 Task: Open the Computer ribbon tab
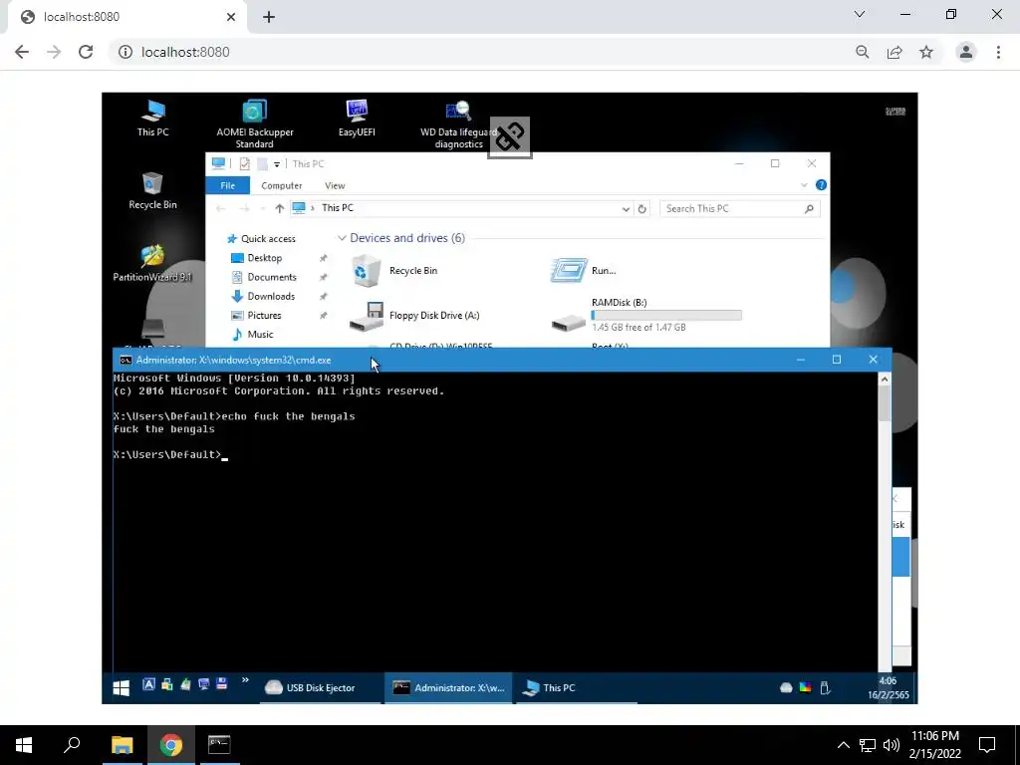tap(282, 185)
